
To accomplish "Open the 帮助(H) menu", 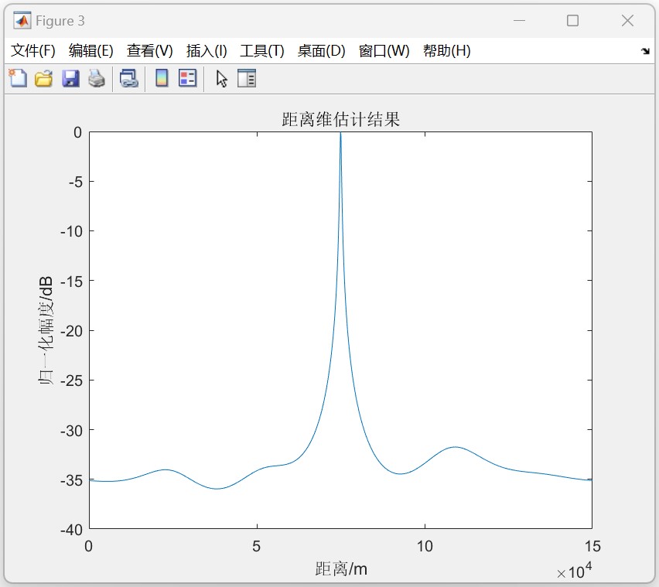I will coord(446,51).
